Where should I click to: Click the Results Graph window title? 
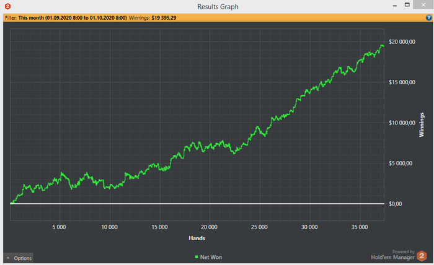[218, 7]
